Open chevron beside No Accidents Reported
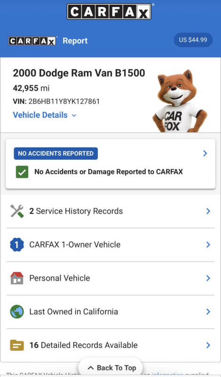Viewport: 221px width, 377px height. point(205,154)
